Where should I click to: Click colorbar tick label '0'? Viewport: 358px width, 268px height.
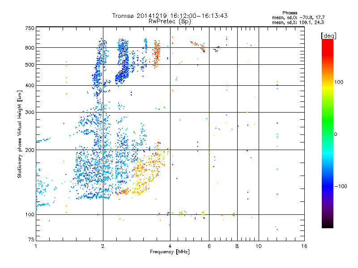coord(336,134)
